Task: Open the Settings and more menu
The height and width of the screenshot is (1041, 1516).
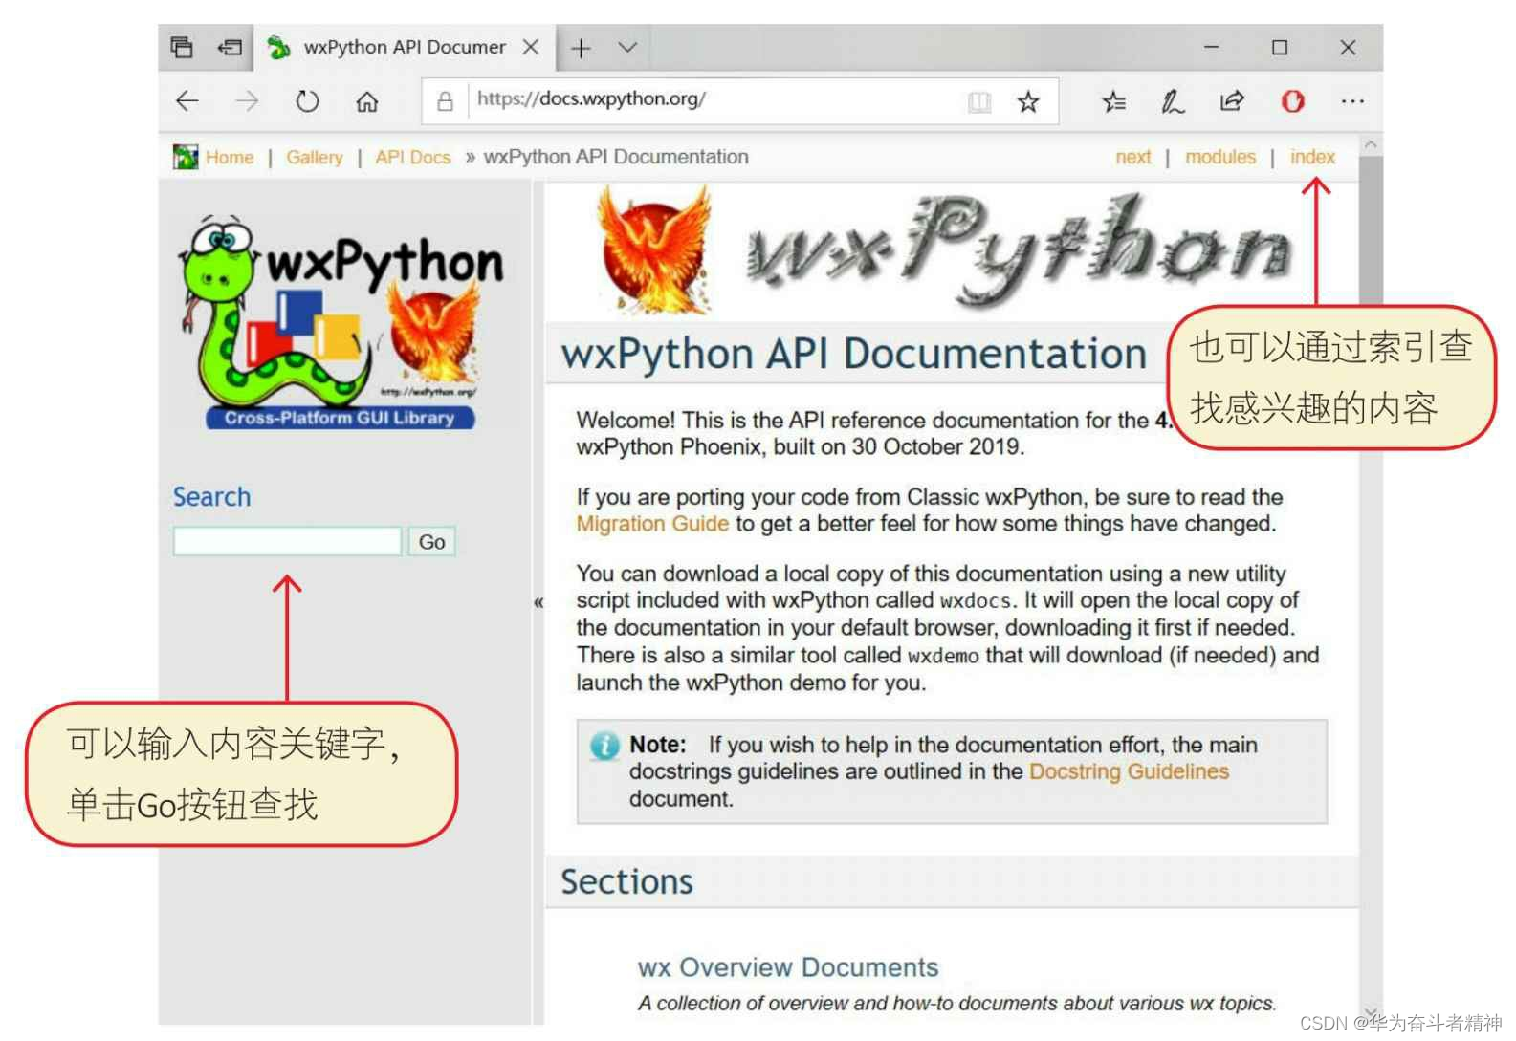Action: pos(1352,100)
